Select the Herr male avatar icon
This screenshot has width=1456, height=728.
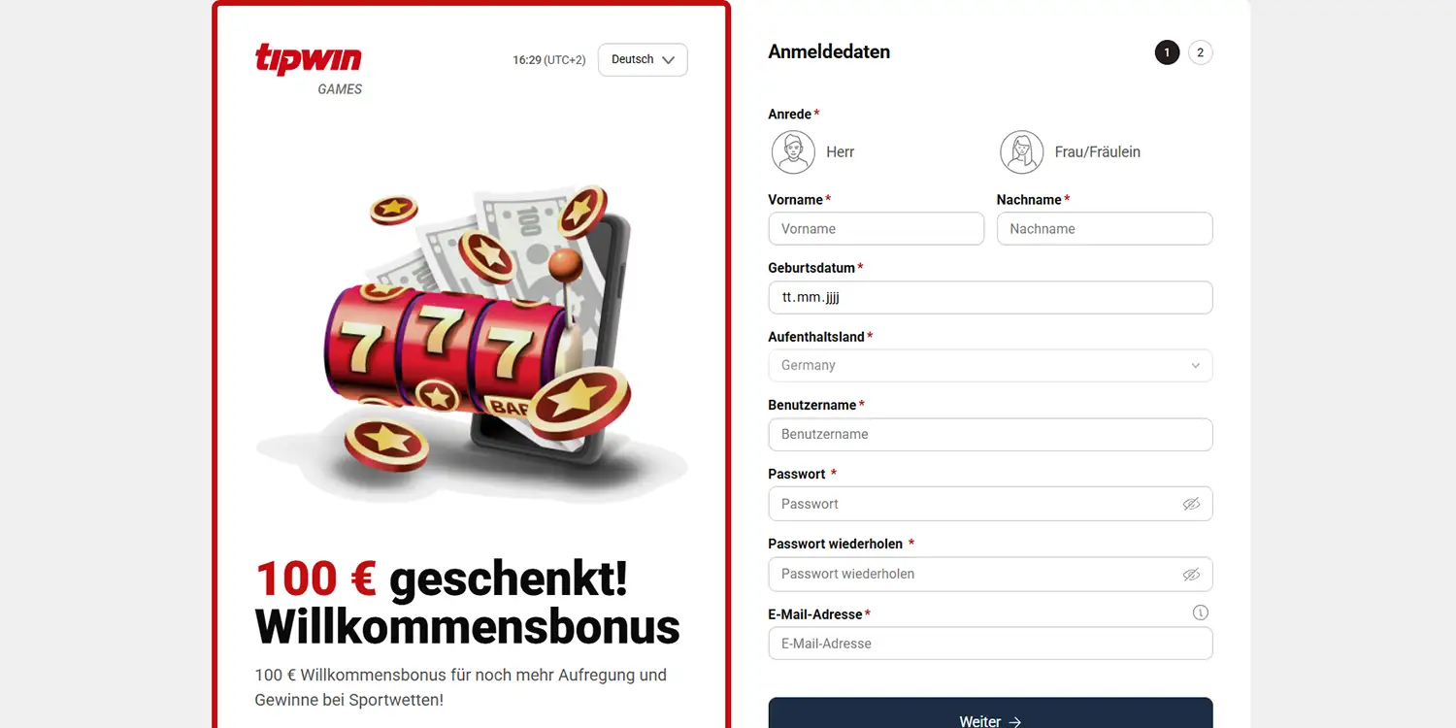[793, 152]
